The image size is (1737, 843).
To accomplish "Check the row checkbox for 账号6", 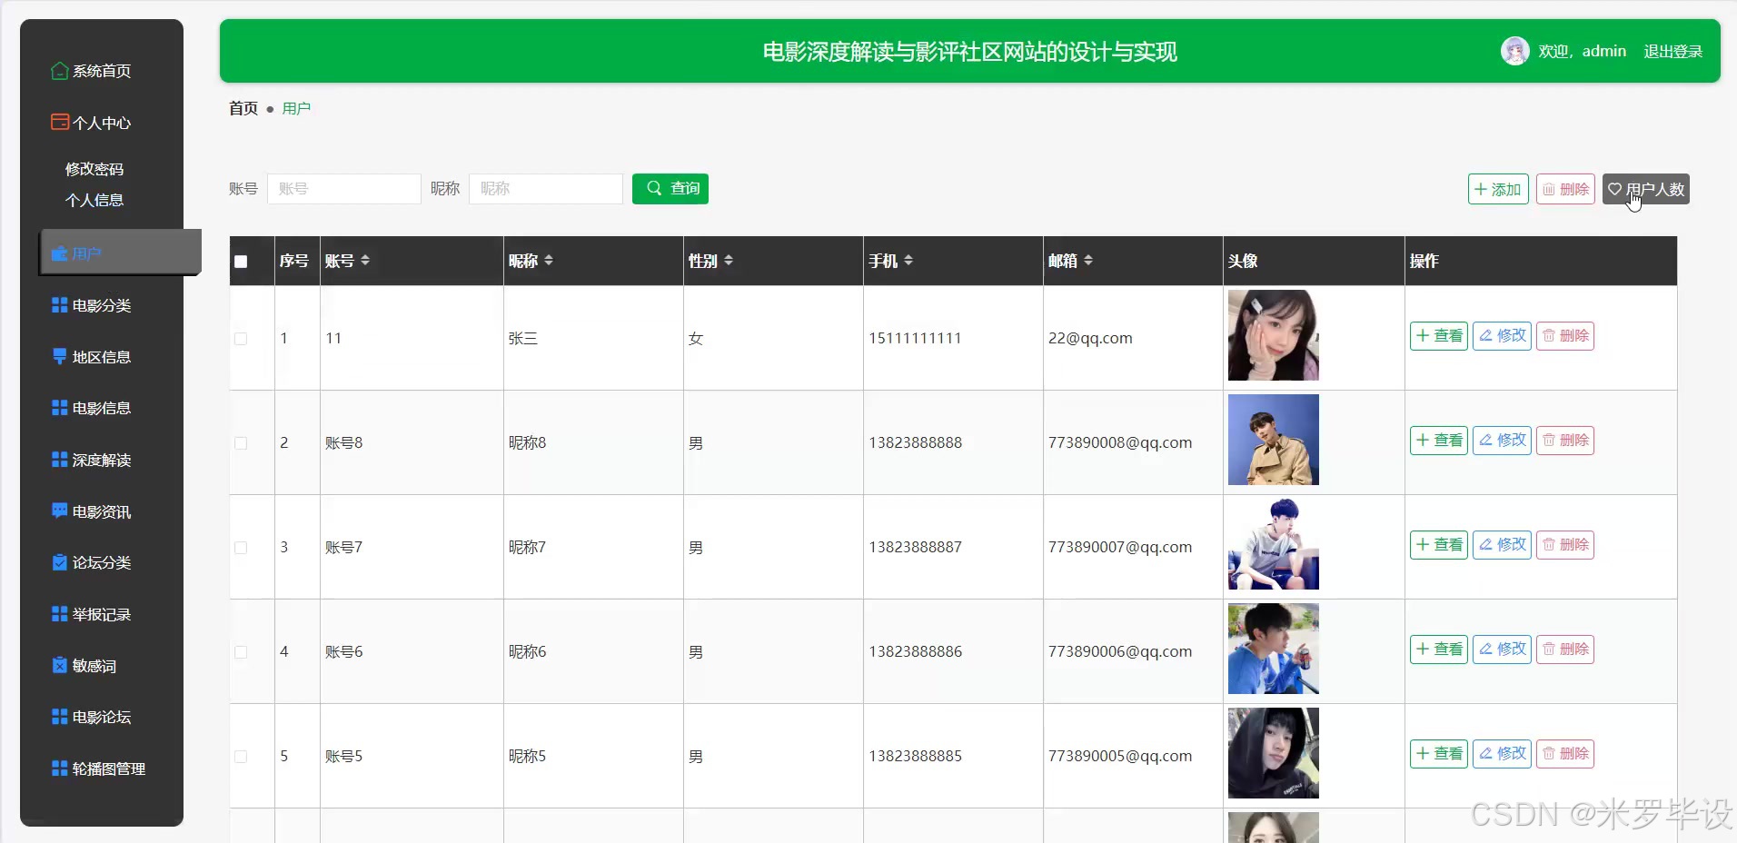I will [241, 652].
